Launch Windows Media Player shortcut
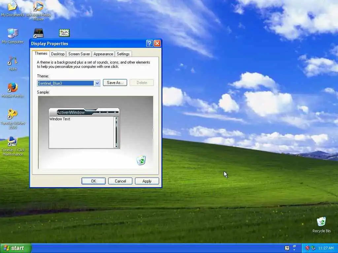 tap(38, 11)
